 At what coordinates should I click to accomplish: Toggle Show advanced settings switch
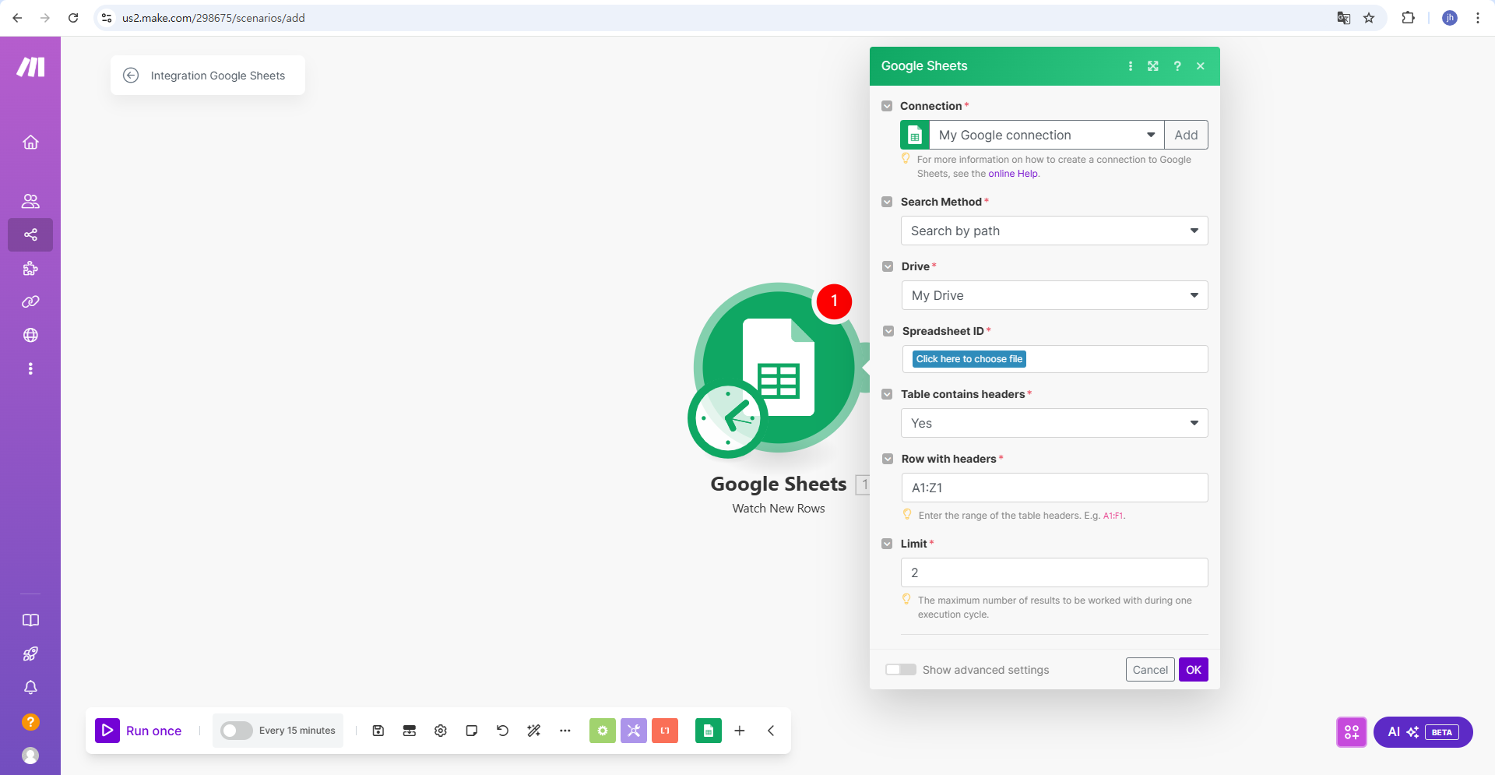coord(901,670)
